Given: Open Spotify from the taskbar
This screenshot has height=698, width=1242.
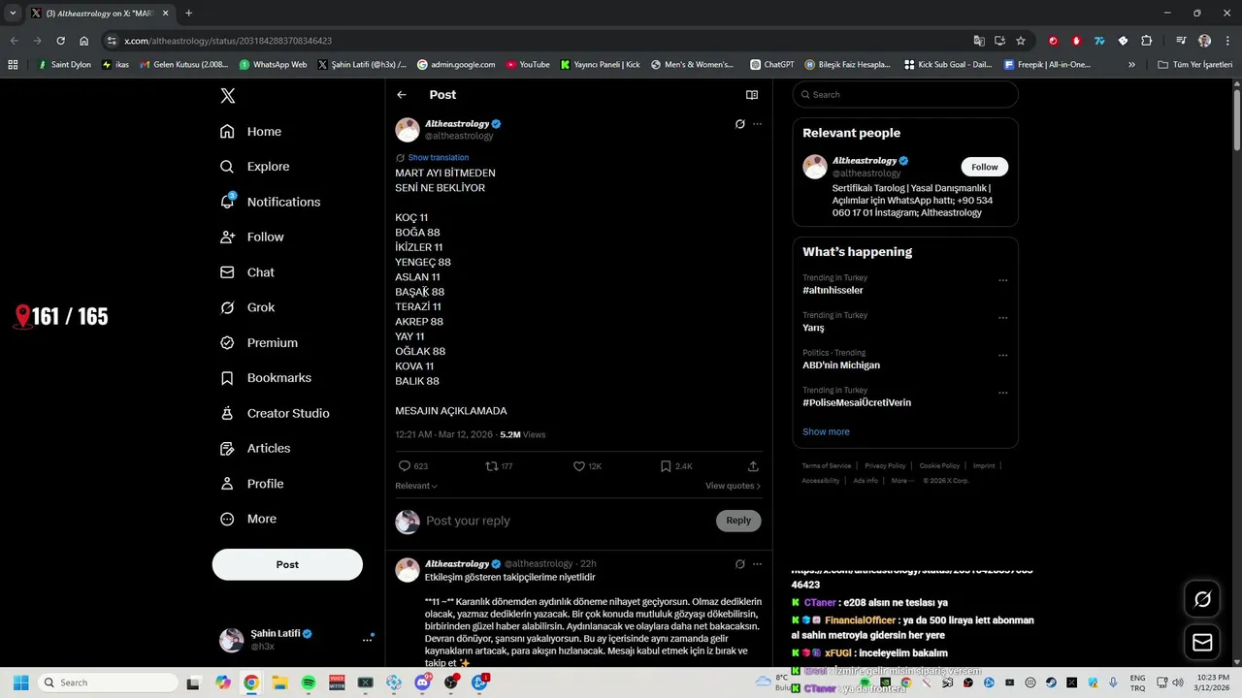Looking at the screenshot, I should pos(309,682).
